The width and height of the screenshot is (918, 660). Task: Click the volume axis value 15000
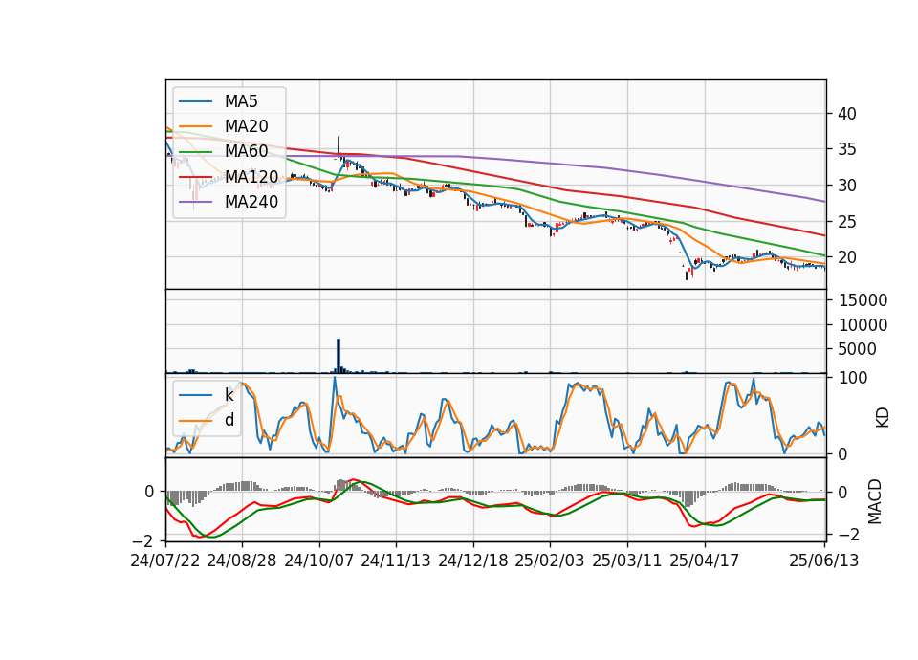pos(863,300)
